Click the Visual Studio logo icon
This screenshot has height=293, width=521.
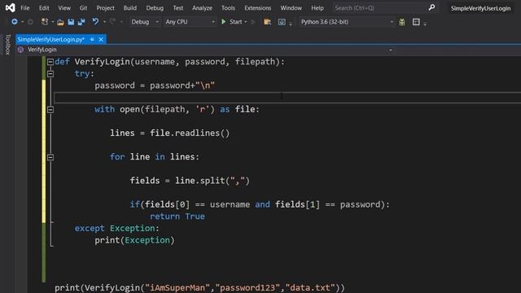(x=10, y=7)
